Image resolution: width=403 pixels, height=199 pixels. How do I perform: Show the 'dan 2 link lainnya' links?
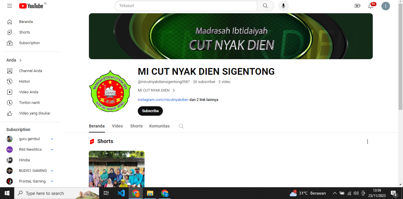204,100
